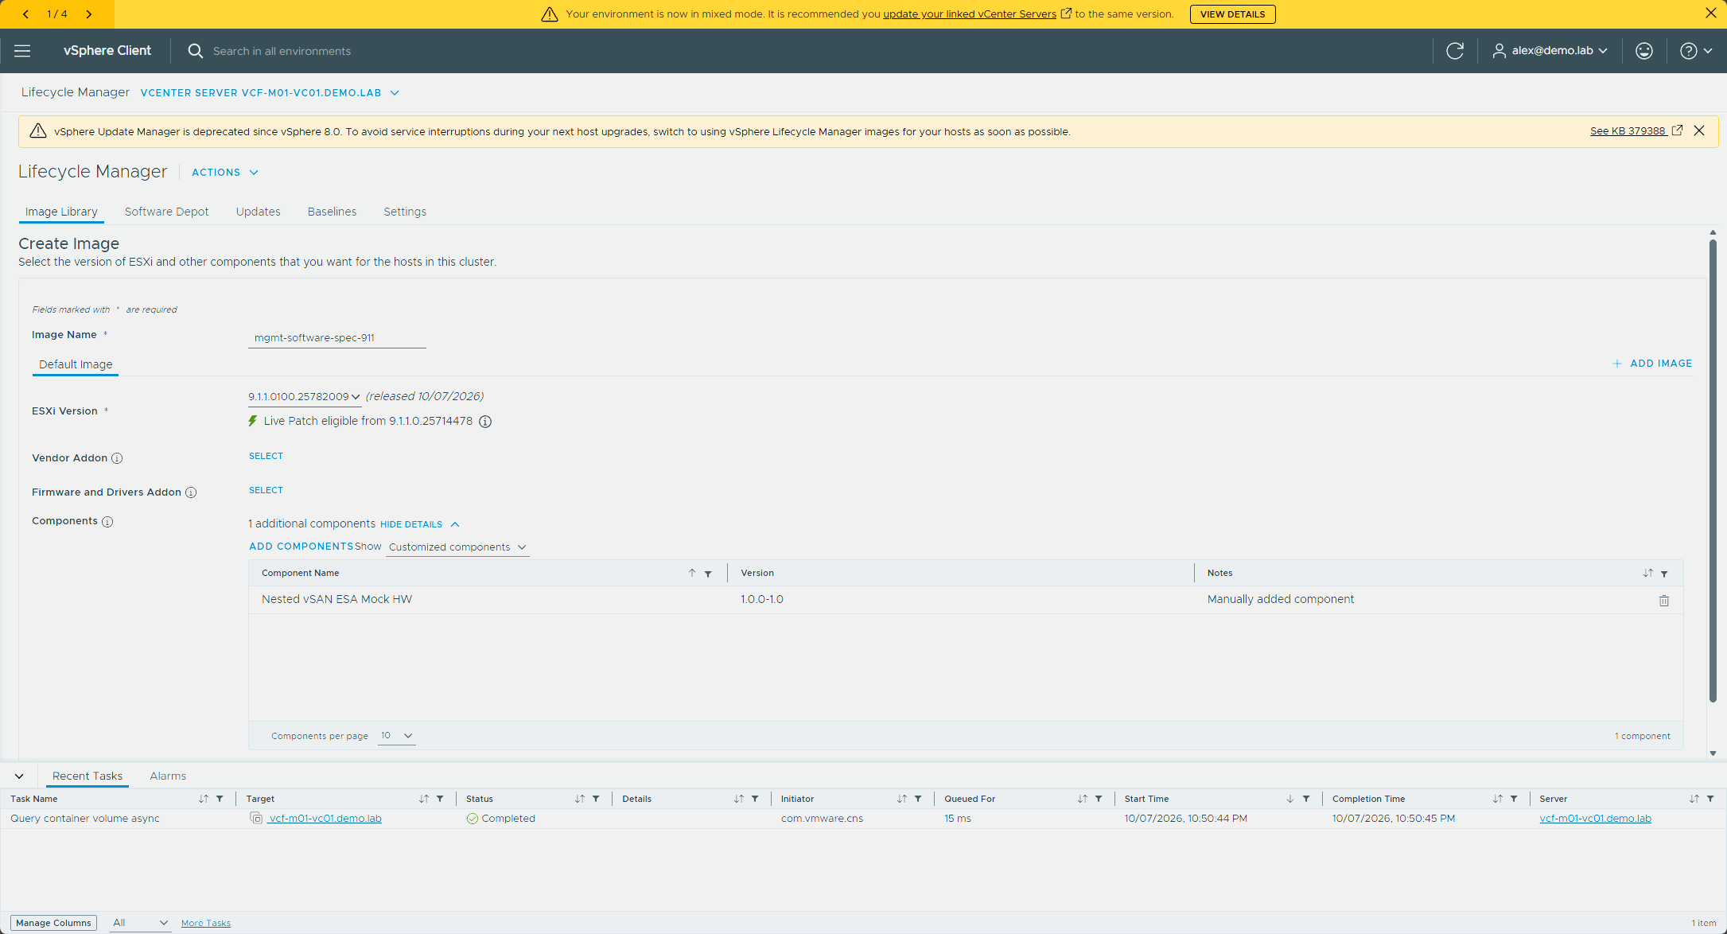Click the Manage Columns button
This screenshot has height=934, width=1727.
click(54, 923)
